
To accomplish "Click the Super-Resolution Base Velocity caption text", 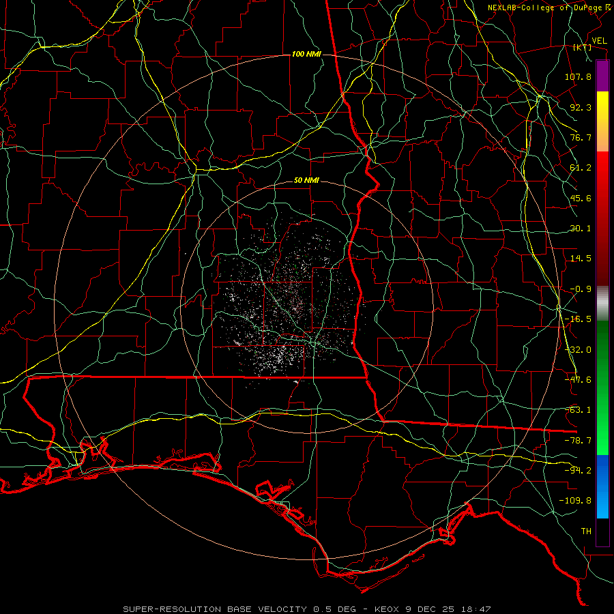I will (306, 609).
